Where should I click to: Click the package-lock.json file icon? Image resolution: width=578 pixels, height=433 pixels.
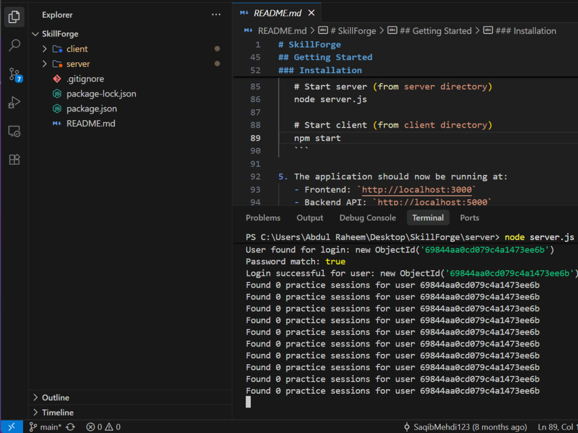pos(57,94)
